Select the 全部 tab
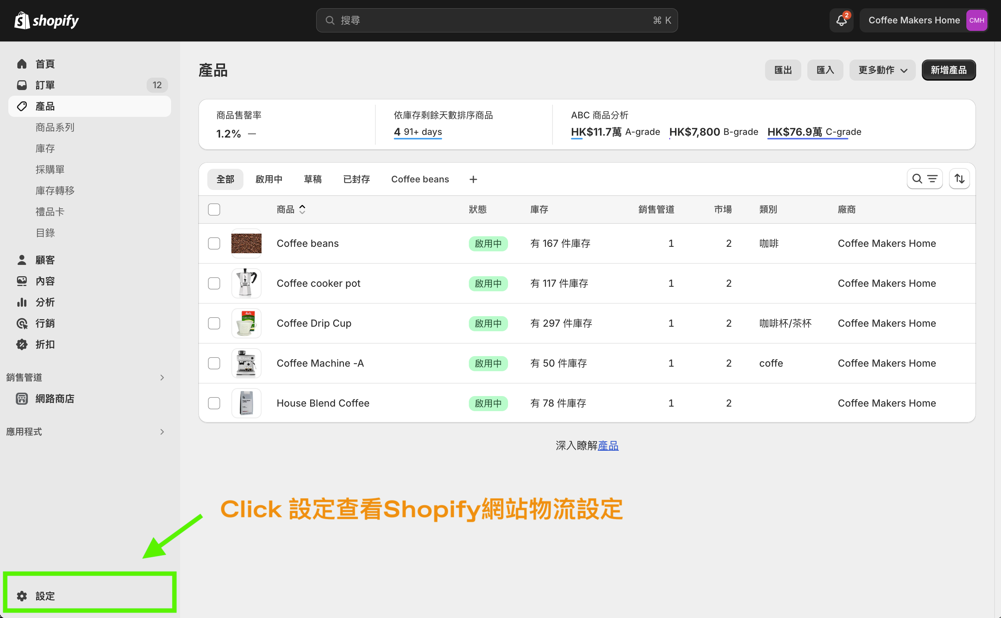 (225, 179)
